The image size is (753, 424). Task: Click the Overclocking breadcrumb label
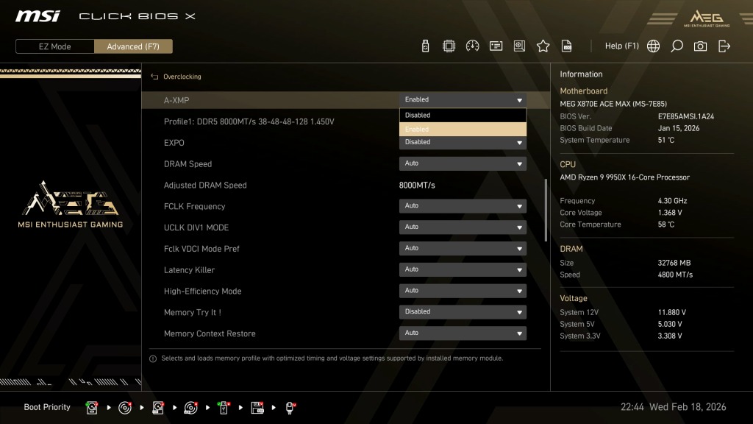182,77
